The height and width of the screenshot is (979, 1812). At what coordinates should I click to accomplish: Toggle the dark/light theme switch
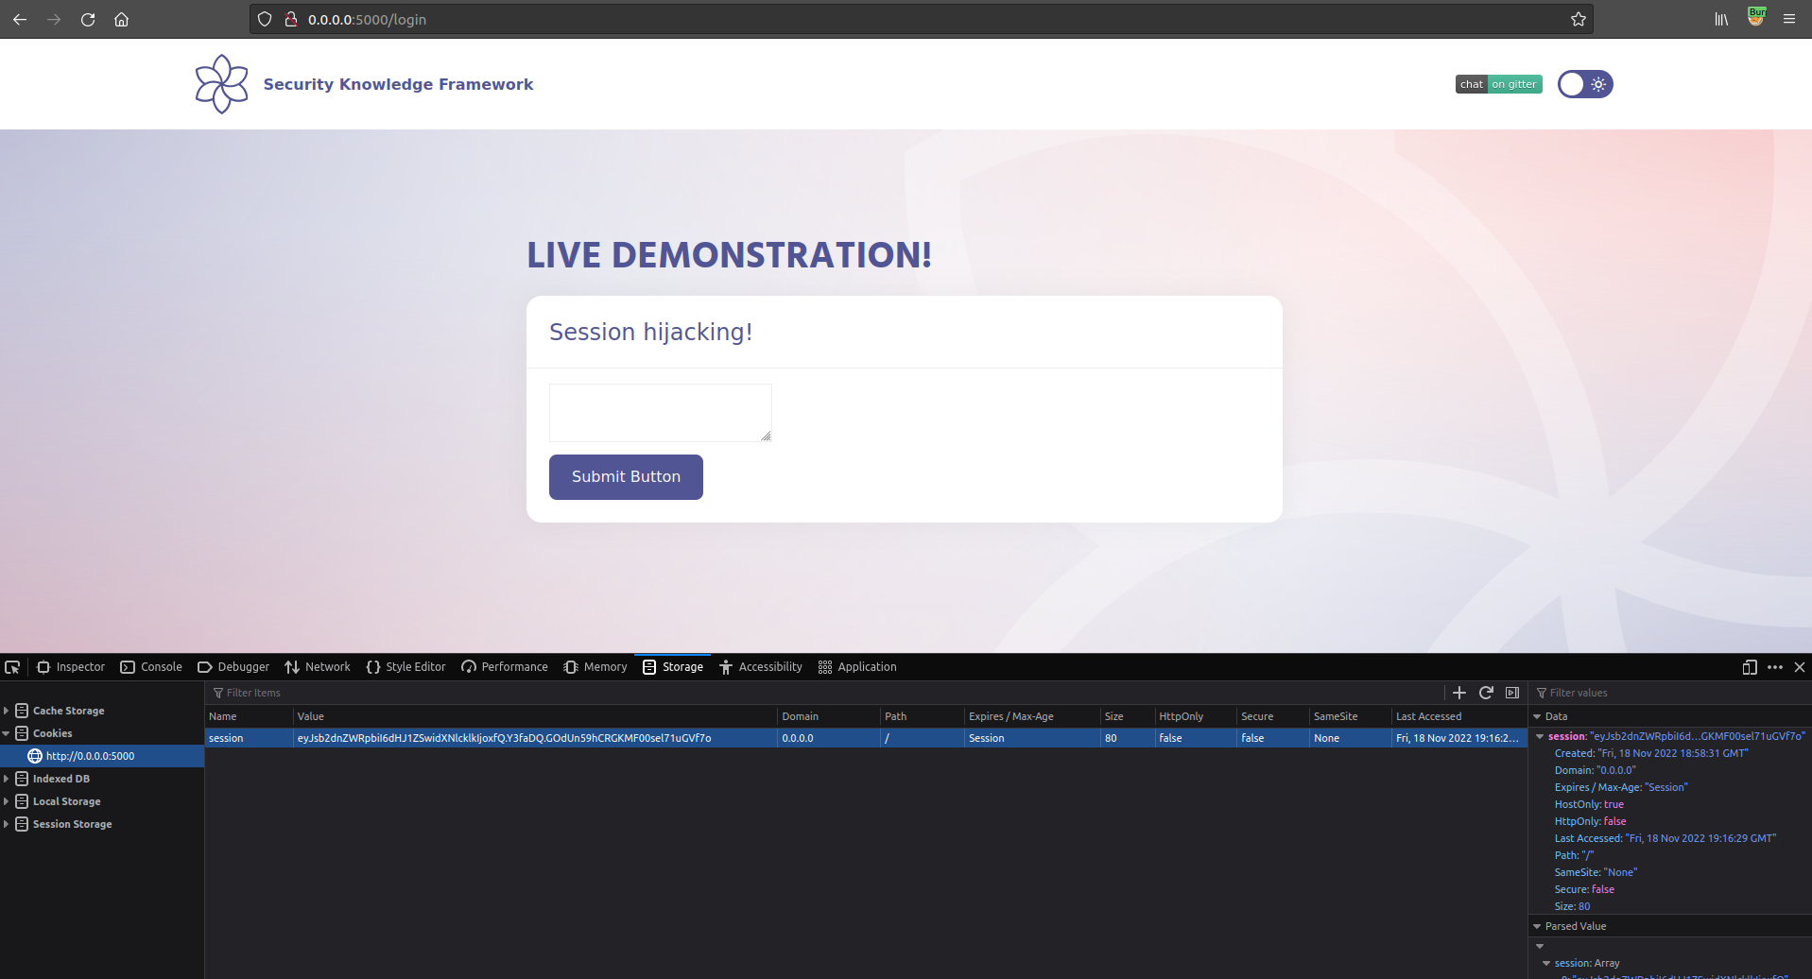(x=1585, y=84)
